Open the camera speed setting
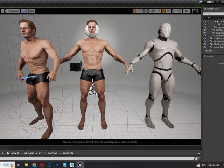The height and width of the screenshot is (168, 224). [x=187, y=11]
